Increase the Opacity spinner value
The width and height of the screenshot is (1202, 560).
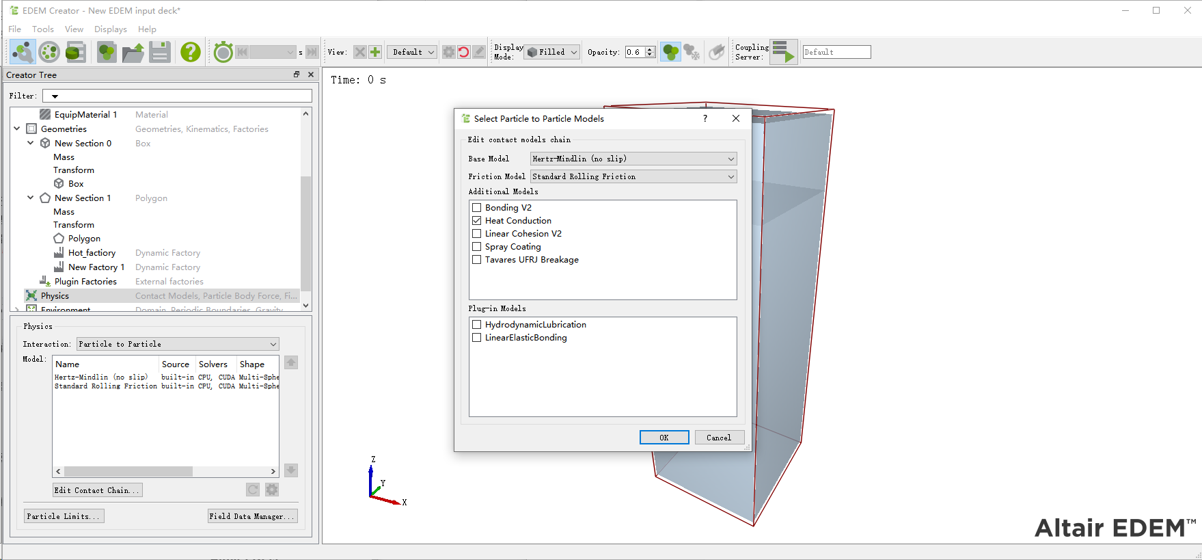(651, 49)
